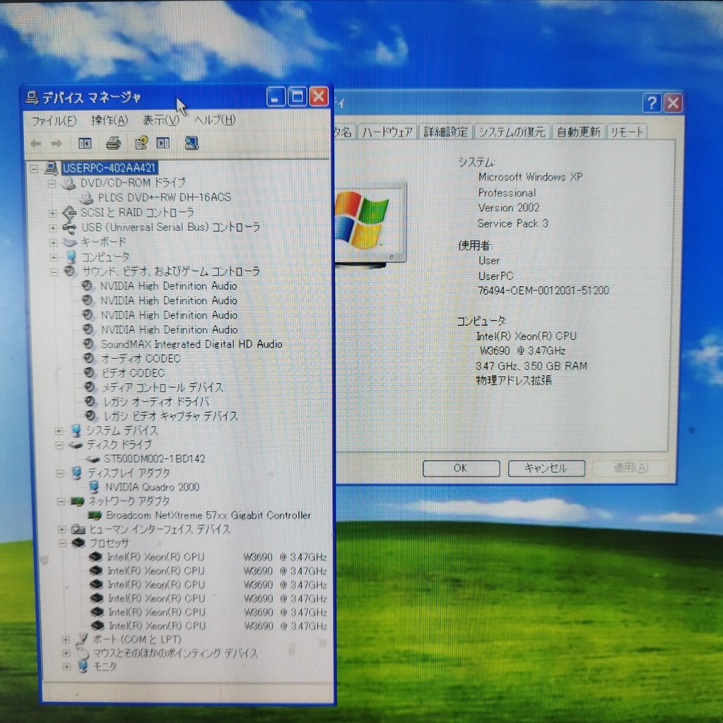Click the USB controller category icon
Image resolution: width=723 pixels, height=723 pixels.
71,227
